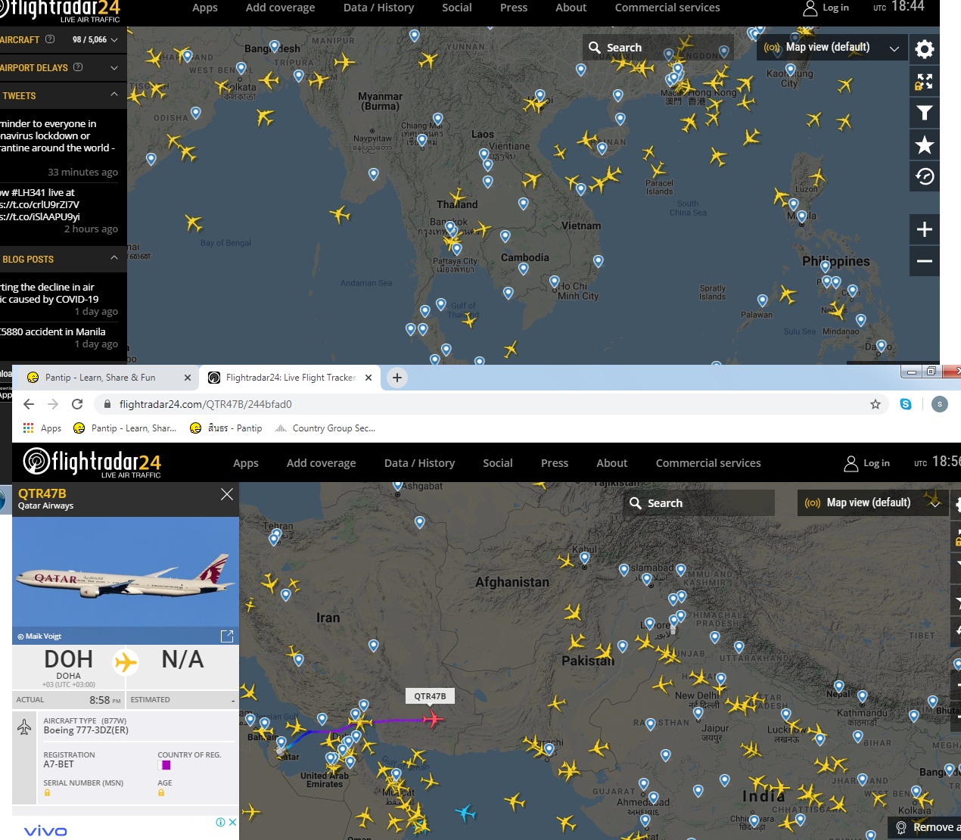Viewport: 961px width, 840px height.
Task: Open settings gear in top map window
Action: (924, 49)
